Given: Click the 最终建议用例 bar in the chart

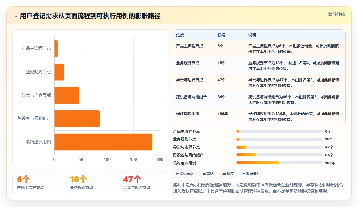Looking at the screenshot, I should (x=104, y=142).
